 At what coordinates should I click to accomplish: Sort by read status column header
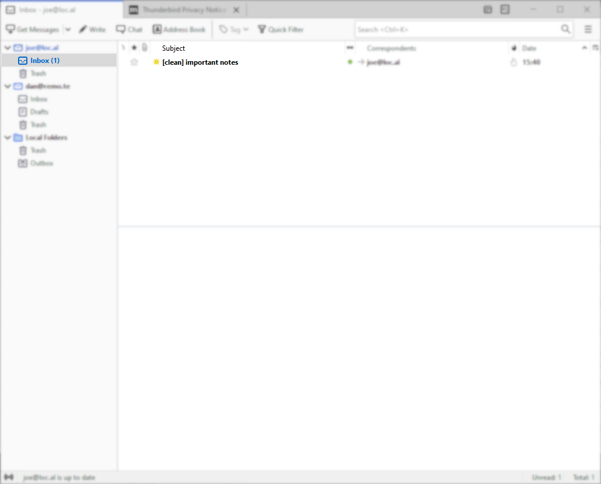[350, 48]
